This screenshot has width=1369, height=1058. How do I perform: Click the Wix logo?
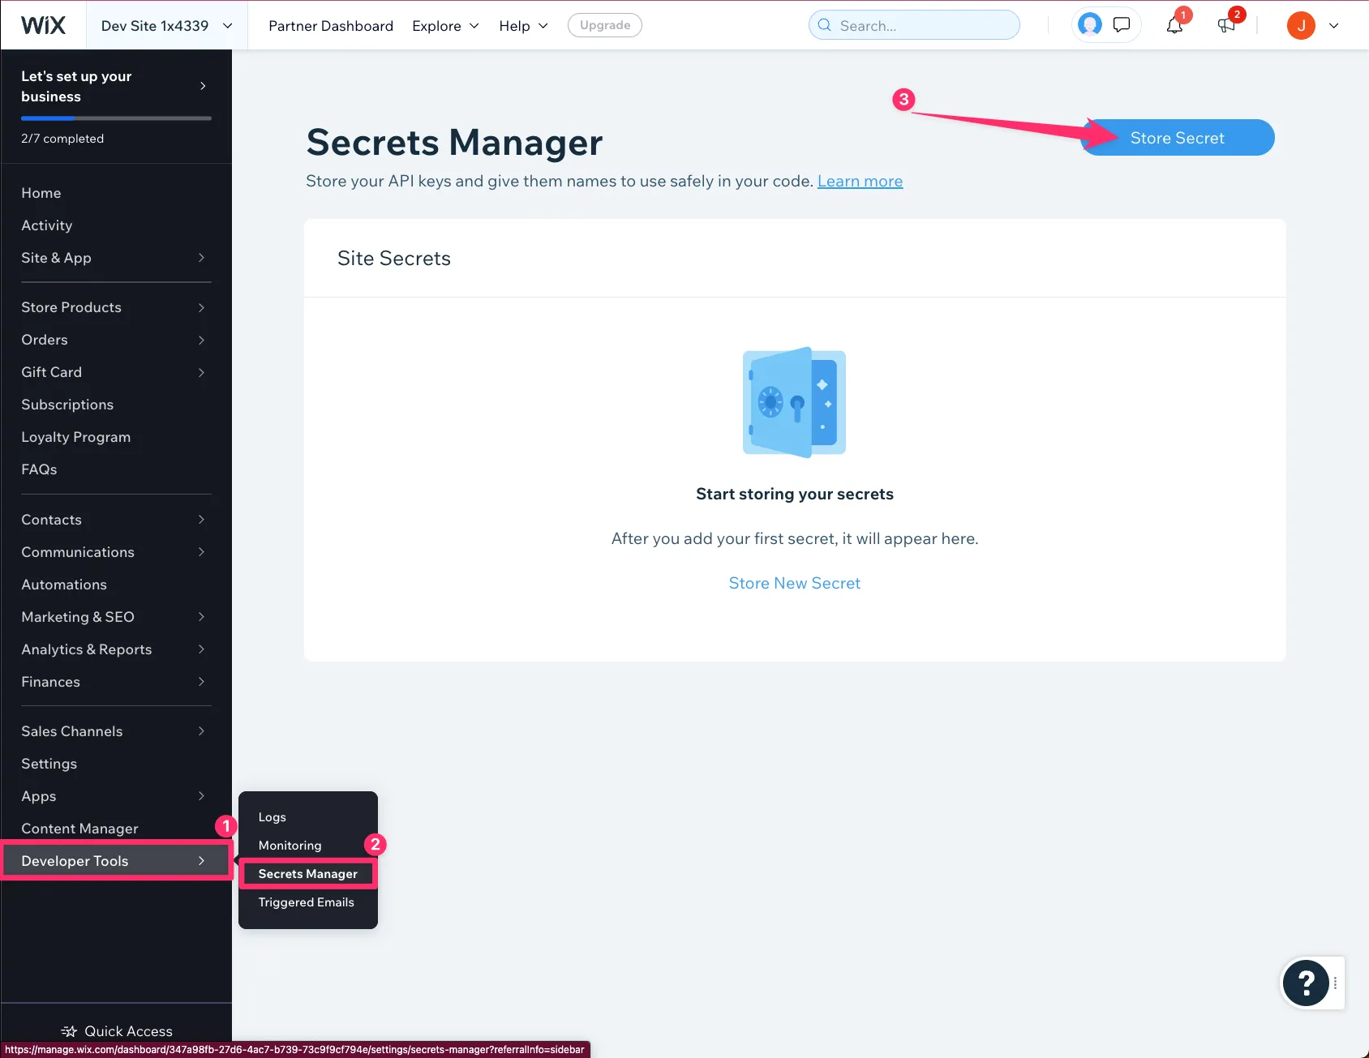click(43, 26)
